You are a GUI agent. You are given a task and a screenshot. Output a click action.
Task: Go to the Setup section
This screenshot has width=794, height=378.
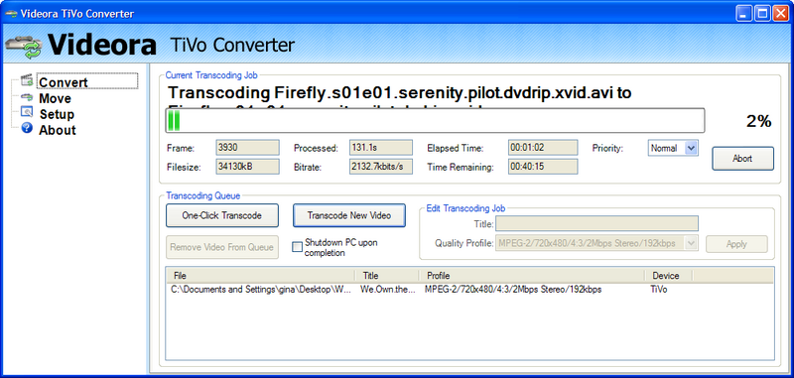click(57, 114)
